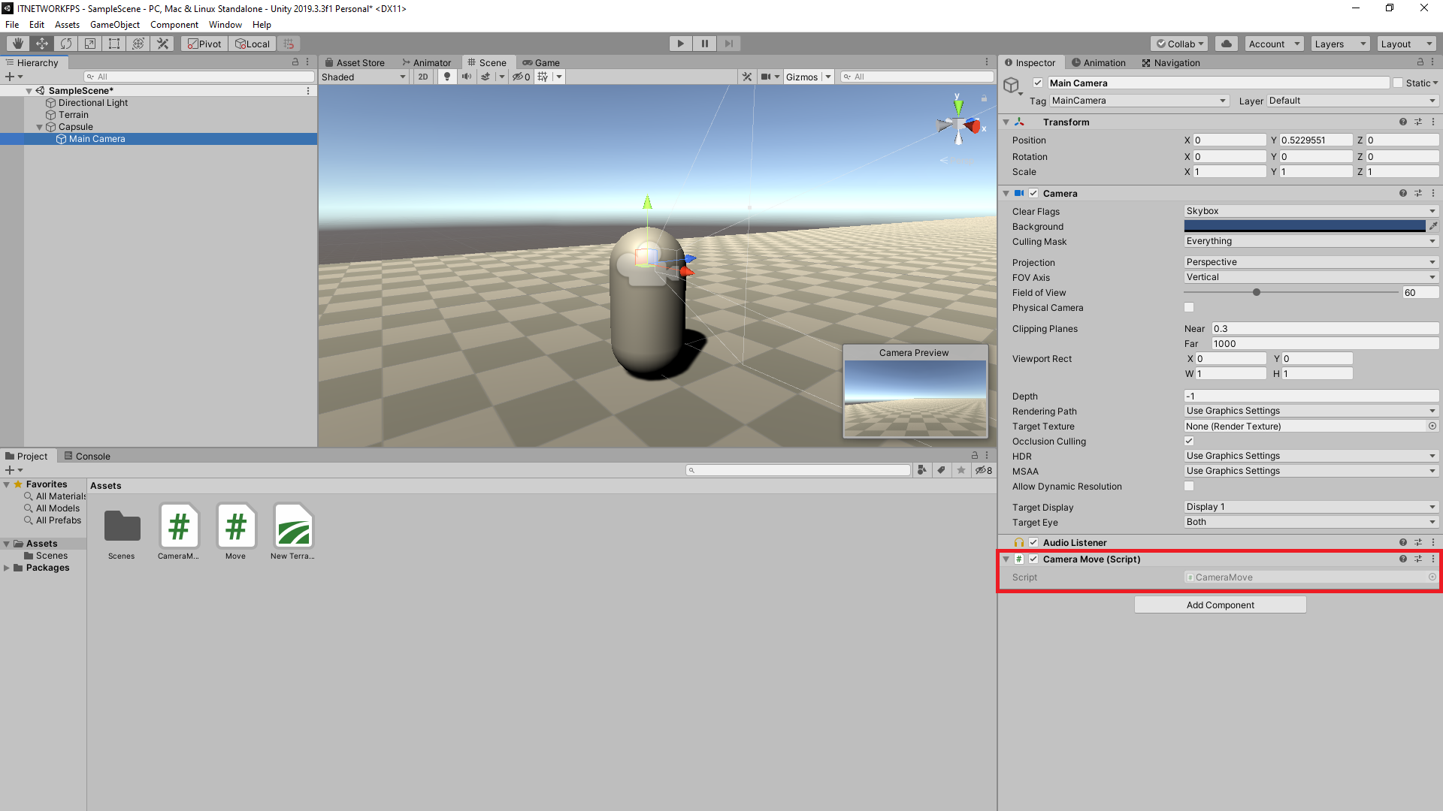The height and width of the screenshot is (811, 1443).
Task: Select the Scale tool
Action: [x=90, y=43]
